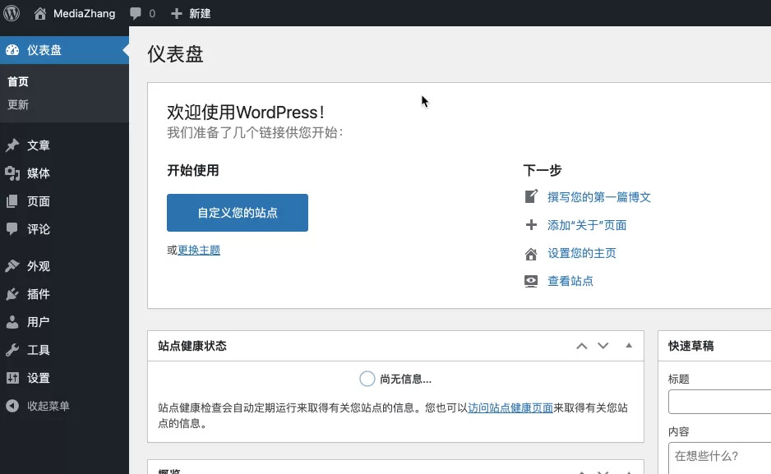
Task: Open 设置您的主页 link
Action: coord(582,253)
